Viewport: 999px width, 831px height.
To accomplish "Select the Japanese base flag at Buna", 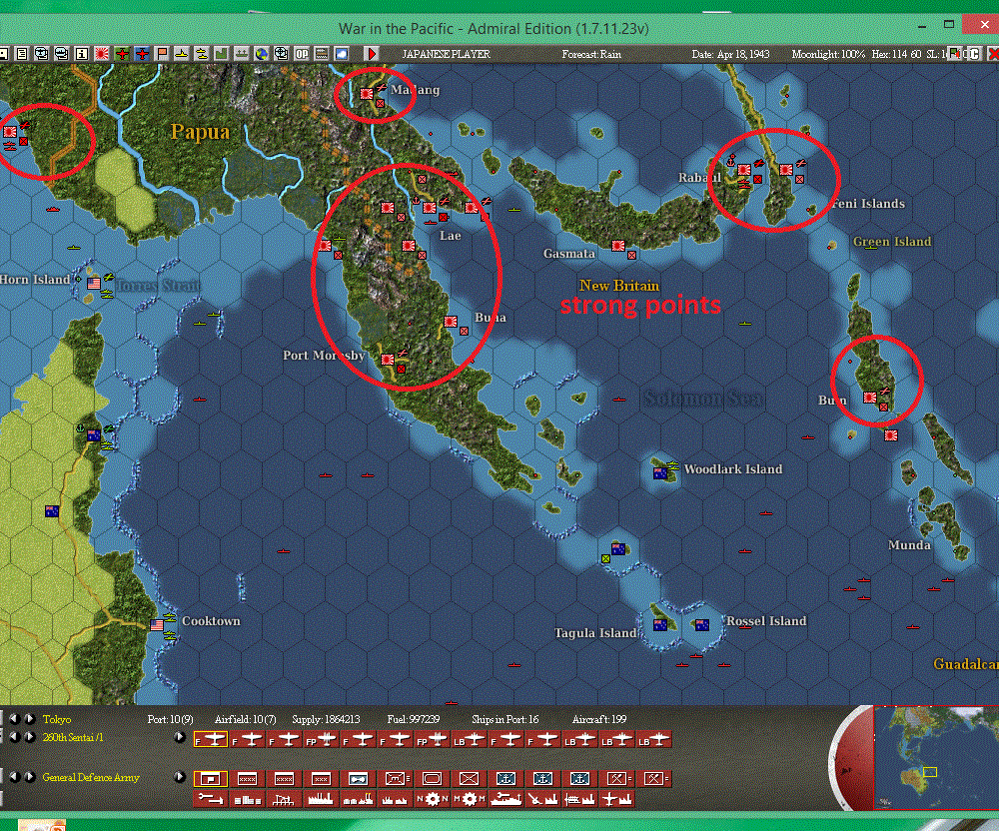I will click(x=450, y=322).
